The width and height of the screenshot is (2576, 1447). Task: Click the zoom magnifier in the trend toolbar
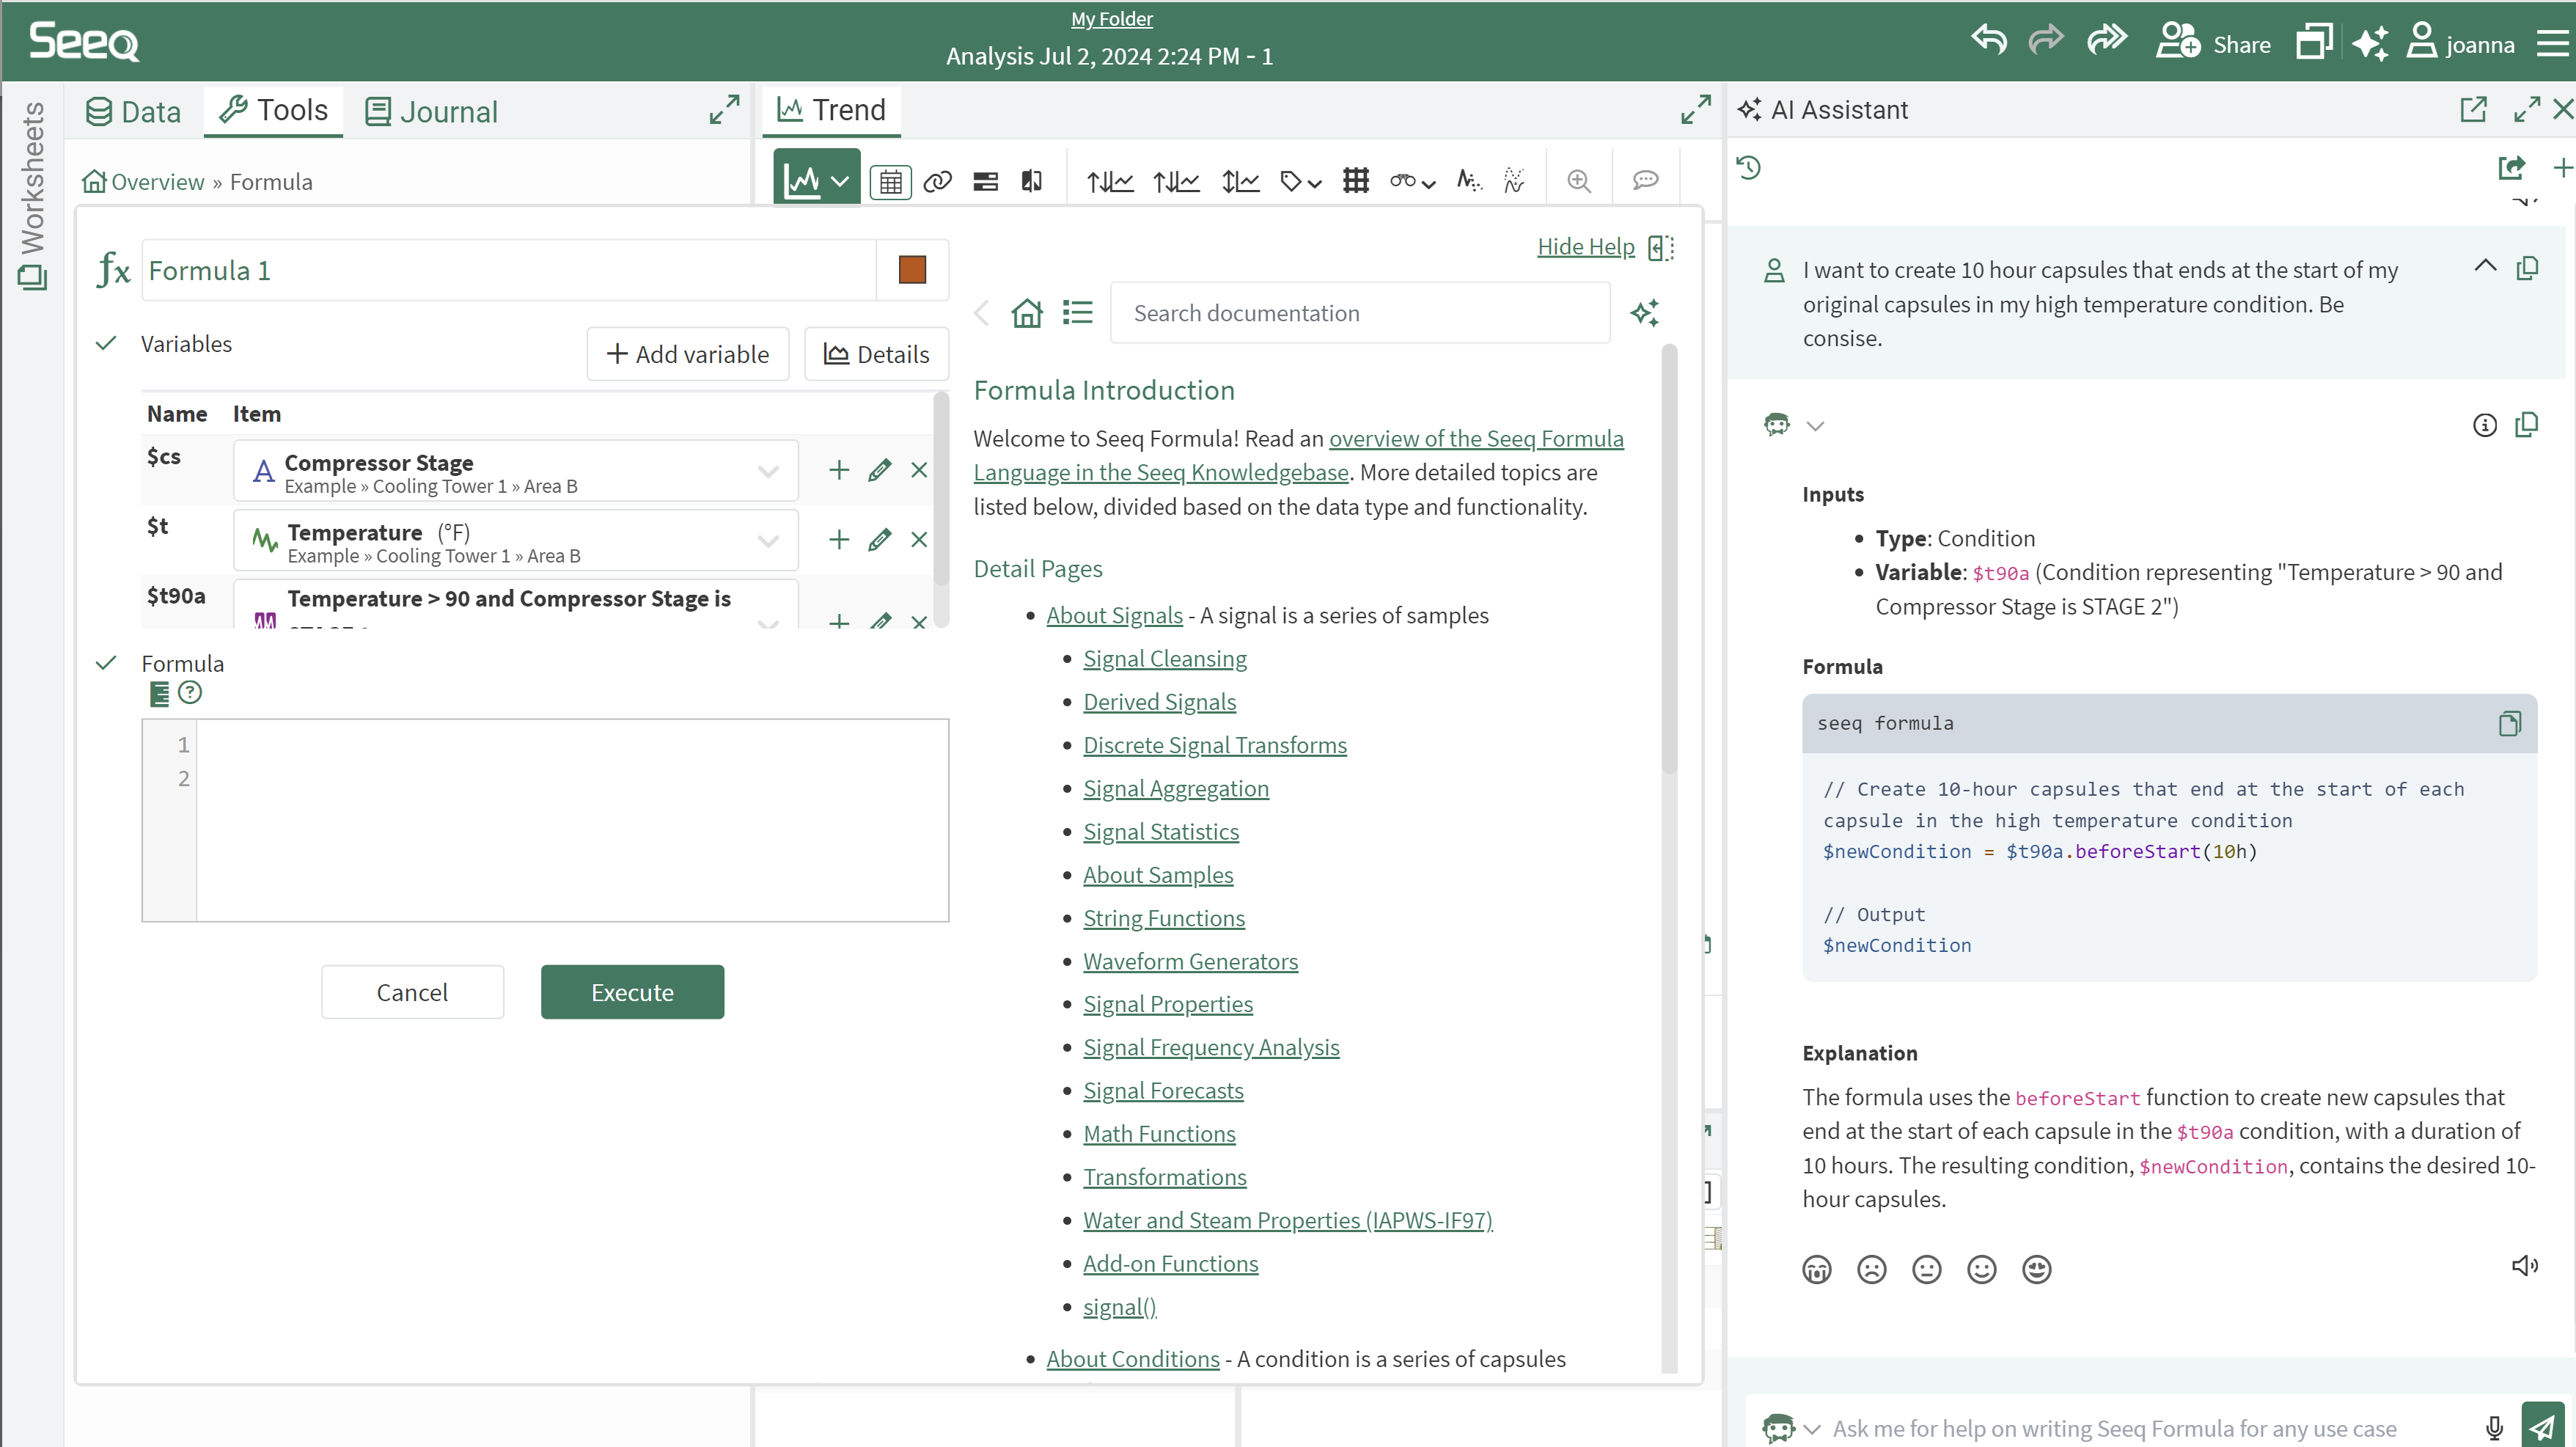pyautogui.click(x=1579, y=180)
